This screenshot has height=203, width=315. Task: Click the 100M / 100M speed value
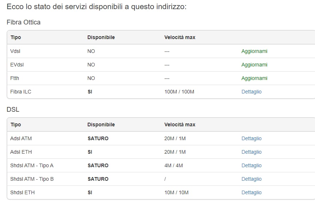(179, 92)
